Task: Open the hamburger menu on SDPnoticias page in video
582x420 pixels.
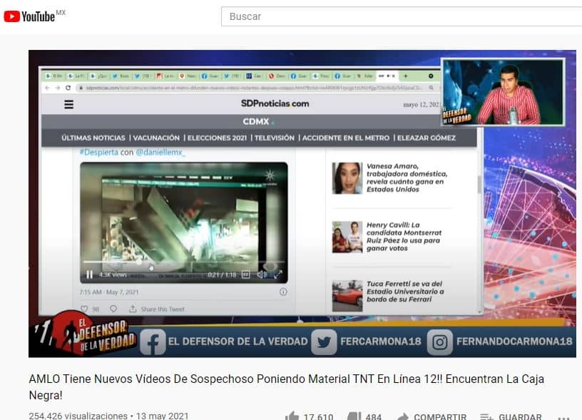Action: [x=68, y=104]
